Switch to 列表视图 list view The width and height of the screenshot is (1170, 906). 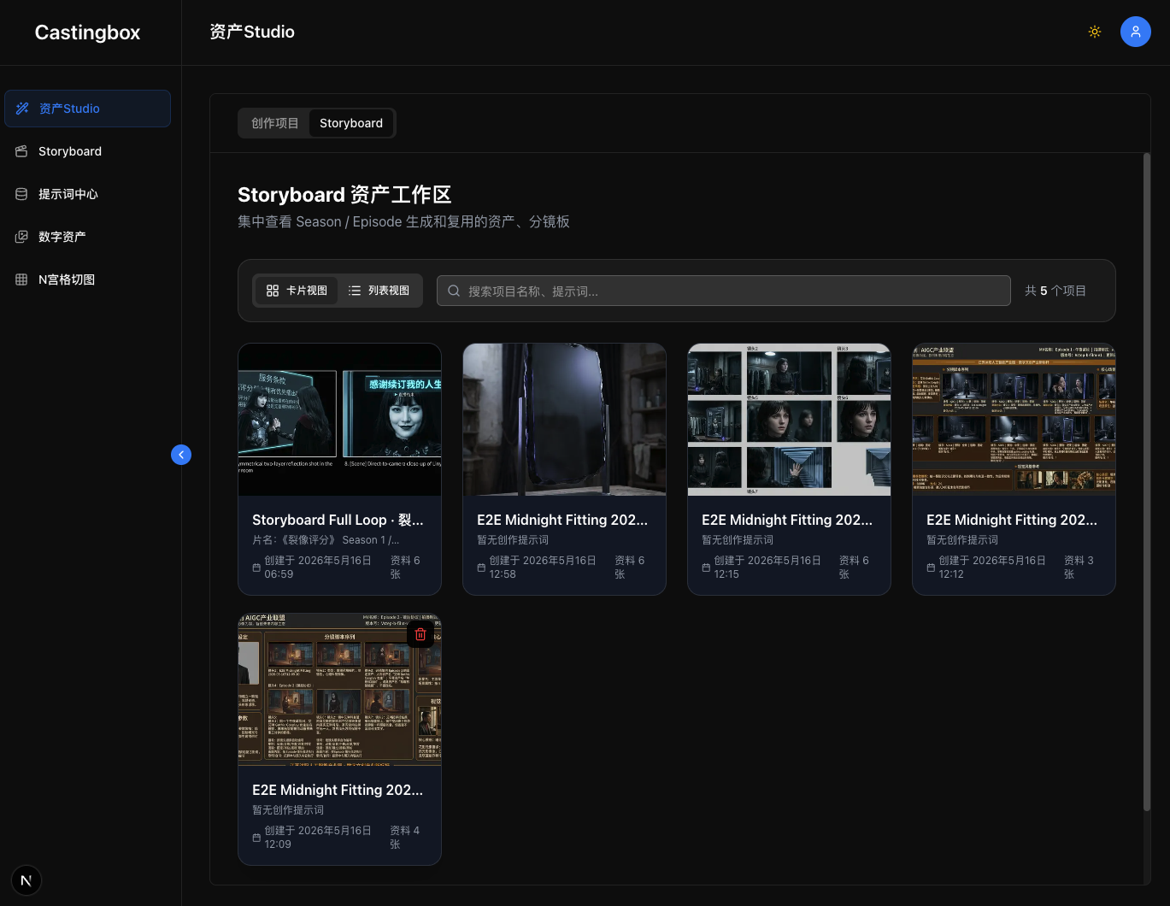(x=379, y=291)
